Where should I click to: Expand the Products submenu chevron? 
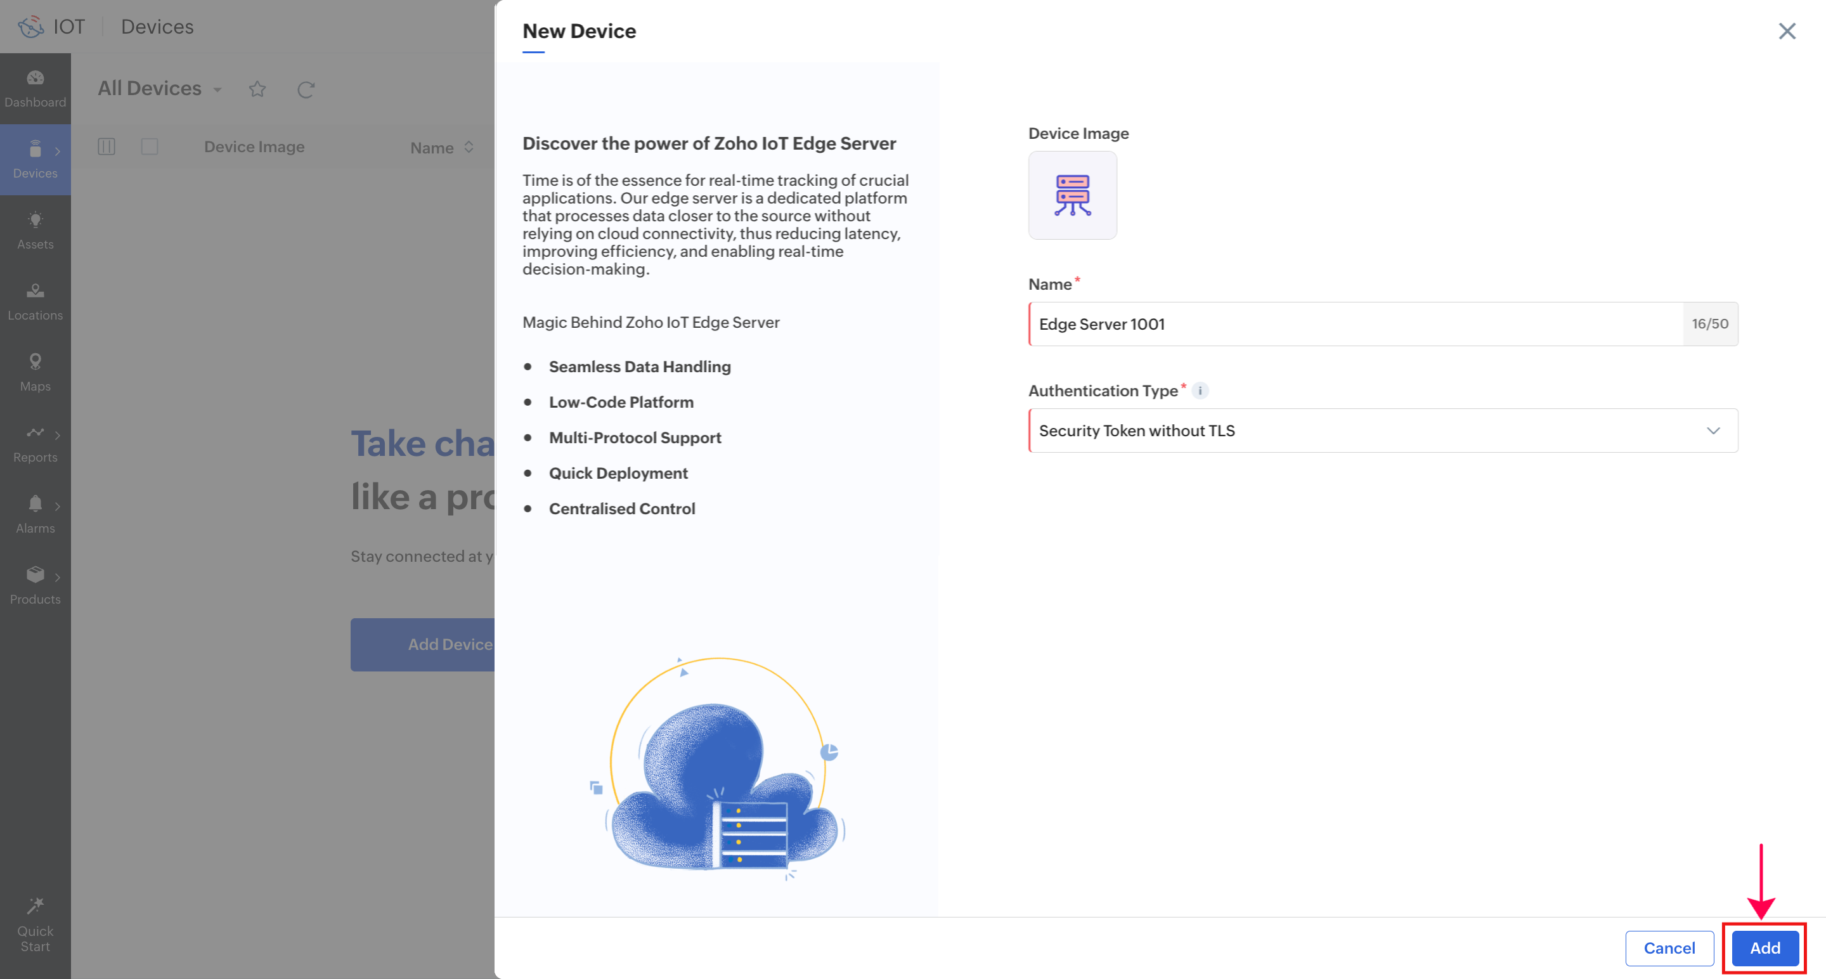pyautogui.click(x=58, y=577)
